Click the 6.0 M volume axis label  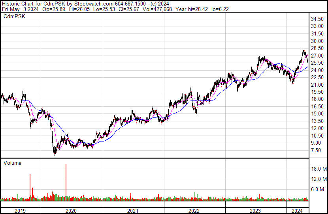click(x=317, y=189)
